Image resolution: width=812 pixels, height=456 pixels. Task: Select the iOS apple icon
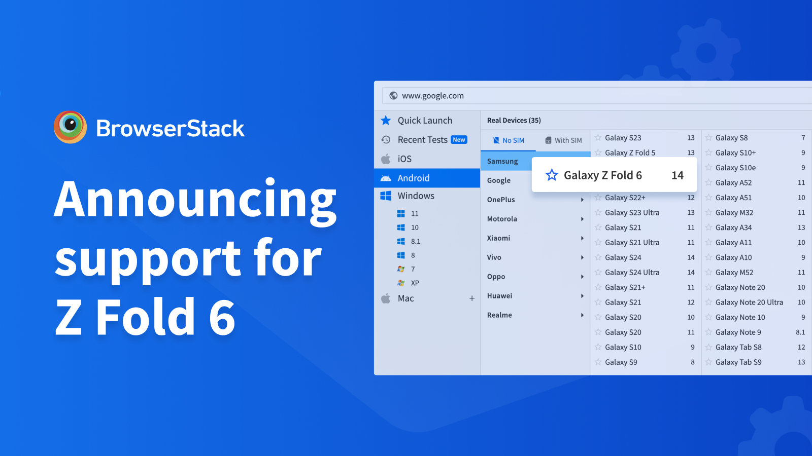(x=386, y=159)
